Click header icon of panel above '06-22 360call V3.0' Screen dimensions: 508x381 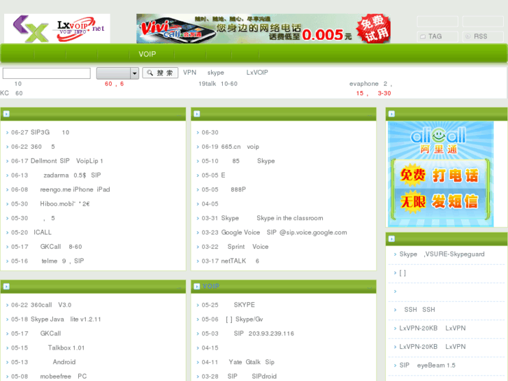click(6, 287)
